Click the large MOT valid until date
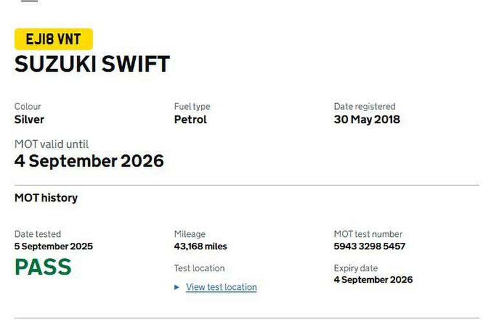The image size is (491, 330). (89, 161)
